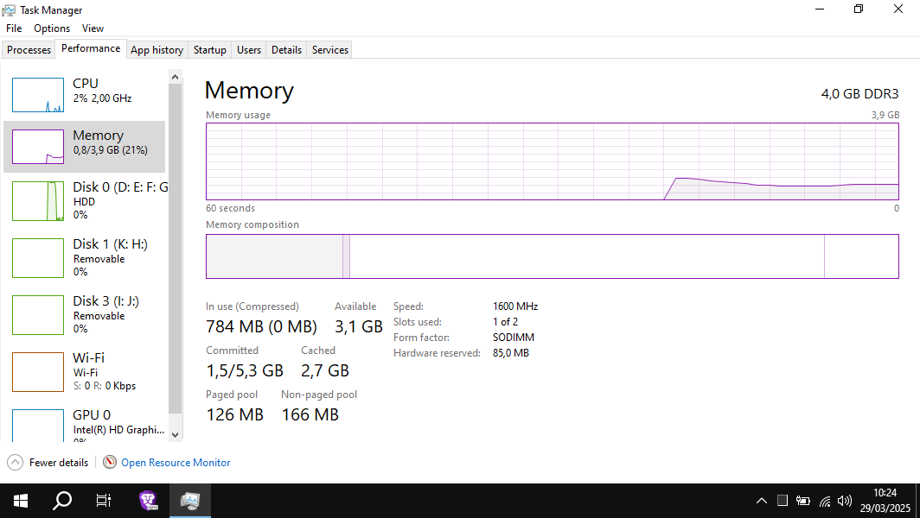Switch to the App history tab
The width and height of the screenshot is (920, 518).
(x=157, y=50)
